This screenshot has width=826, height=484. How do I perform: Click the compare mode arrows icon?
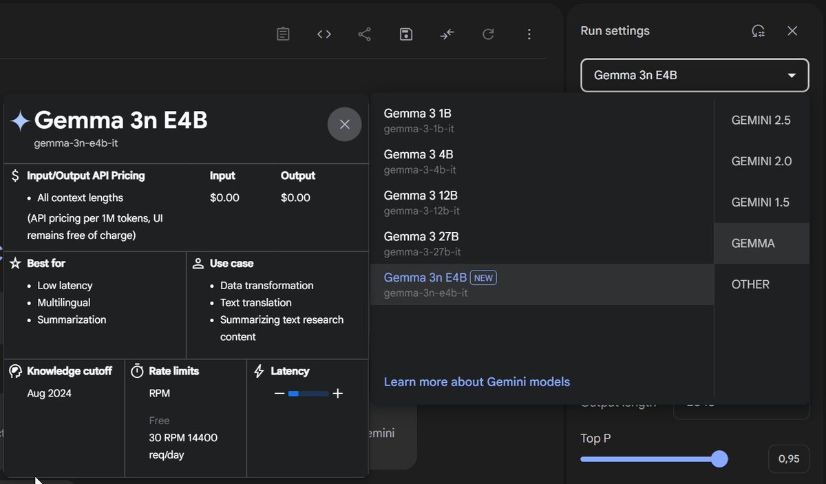447,34
